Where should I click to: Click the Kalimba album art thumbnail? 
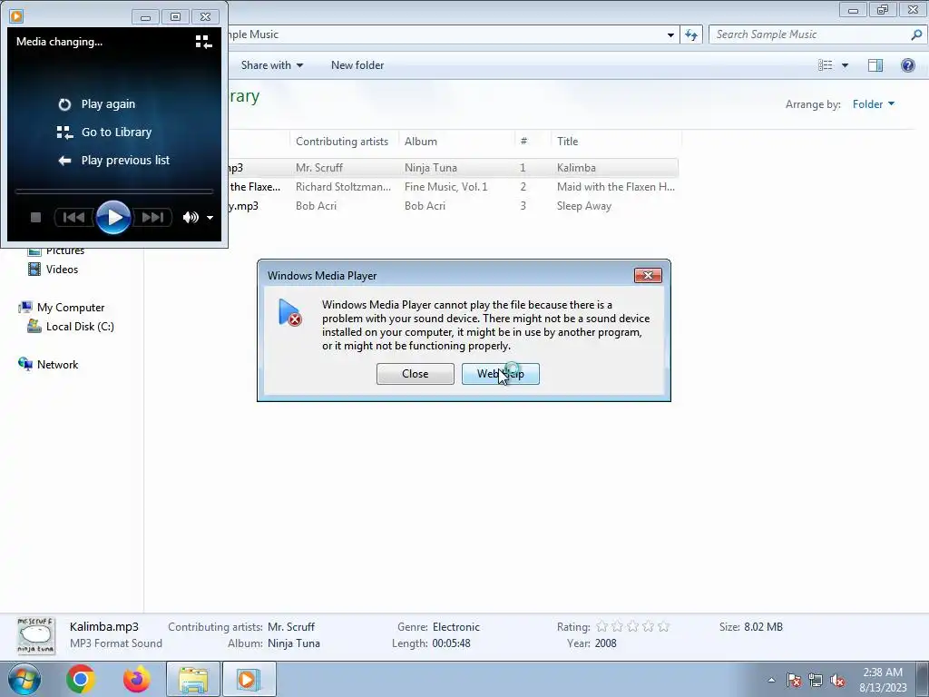coord(36,634)
